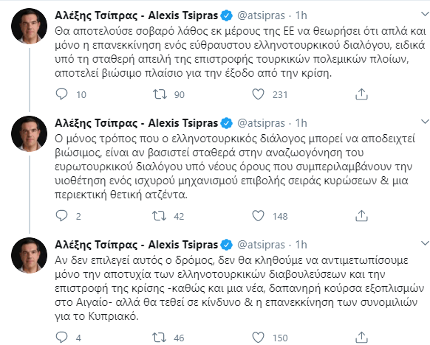Image resolution: width=430 pixels, height=345 pixels.
Task: Open the first tweet's more-options chevron
Action: tap(425, 14)
